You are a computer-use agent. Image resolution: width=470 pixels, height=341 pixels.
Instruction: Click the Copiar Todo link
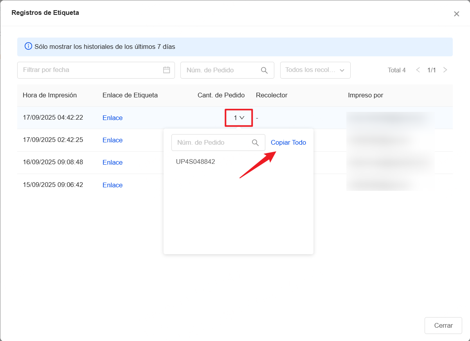tap(288, 143)
